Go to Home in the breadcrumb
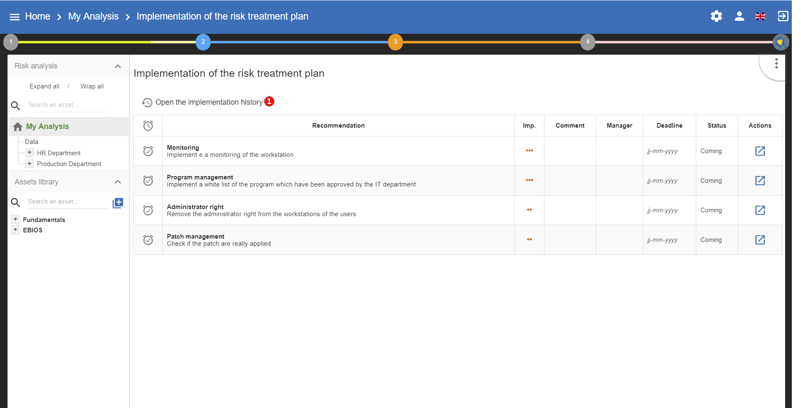Viewport: 801px width, 408px height. pos(38,16)
